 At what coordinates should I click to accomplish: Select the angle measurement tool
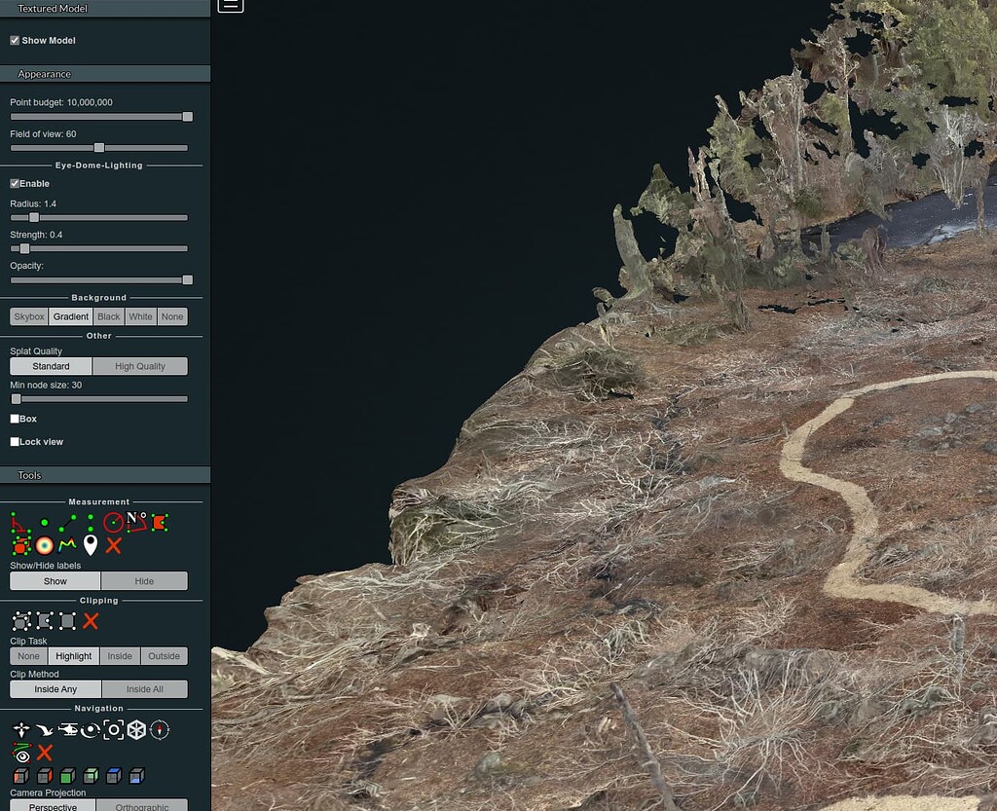point(18,523)
